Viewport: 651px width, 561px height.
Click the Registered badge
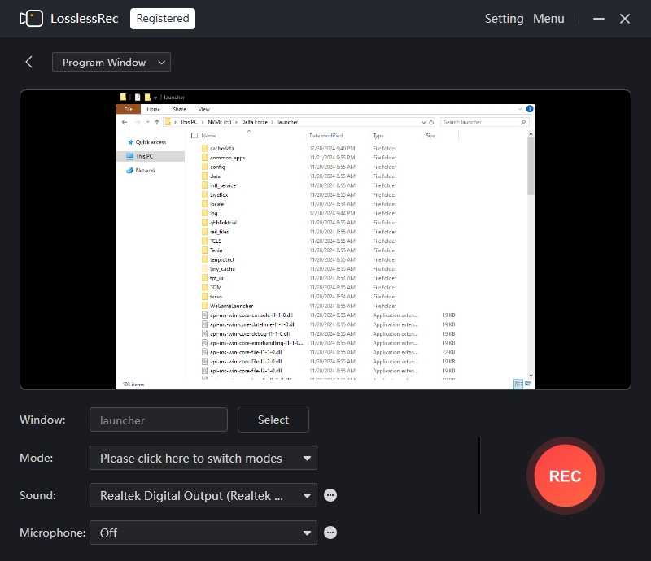tap(163, 19)
